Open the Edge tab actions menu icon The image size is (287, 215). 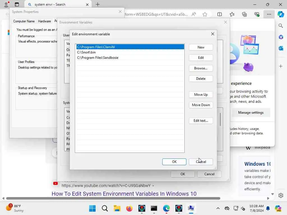point(17,4)
